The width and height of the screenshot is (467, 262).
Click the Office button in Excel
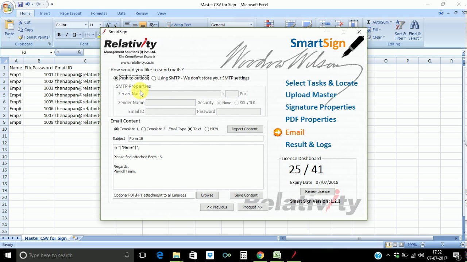click(x=7, y=7)
